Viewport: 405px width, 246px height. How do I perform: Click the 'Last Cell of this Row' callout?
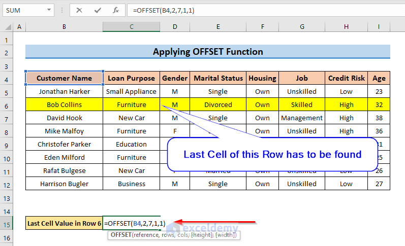click(272, 154)
